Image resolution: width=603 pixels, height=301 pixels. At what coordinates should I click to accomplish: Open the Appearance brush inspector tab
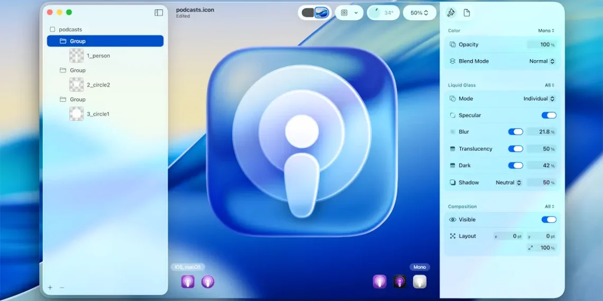(x=451, y=13)
